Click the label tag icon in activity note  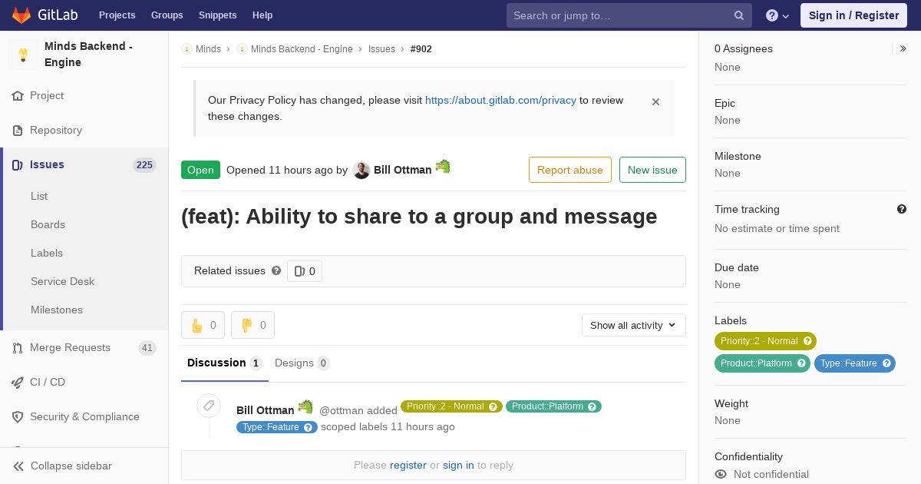pos(209,406)
